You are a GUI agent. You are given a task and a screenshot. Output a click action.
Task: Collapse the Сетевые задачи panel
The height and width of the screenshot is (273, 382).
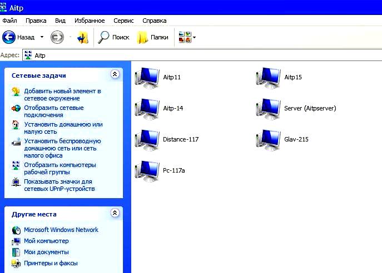(x=115, y=74)
